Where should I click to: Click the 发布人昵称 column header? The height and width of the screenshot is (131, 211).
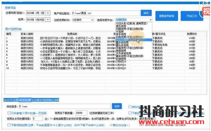[x=27, y=34]
